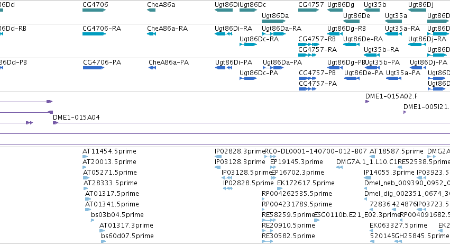Viewport: 450px width, 244px height.
Task: Select the CG4757 gene label
Action: 311,5
